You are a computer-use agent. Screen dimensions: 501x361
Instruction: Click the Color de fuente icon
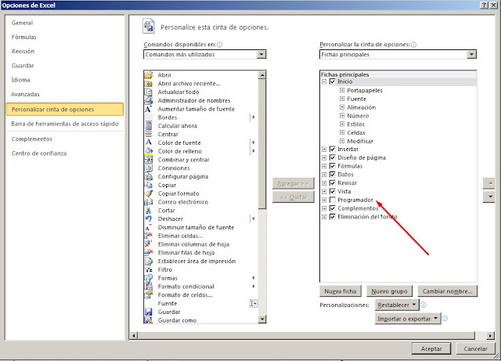coord(148,143)
